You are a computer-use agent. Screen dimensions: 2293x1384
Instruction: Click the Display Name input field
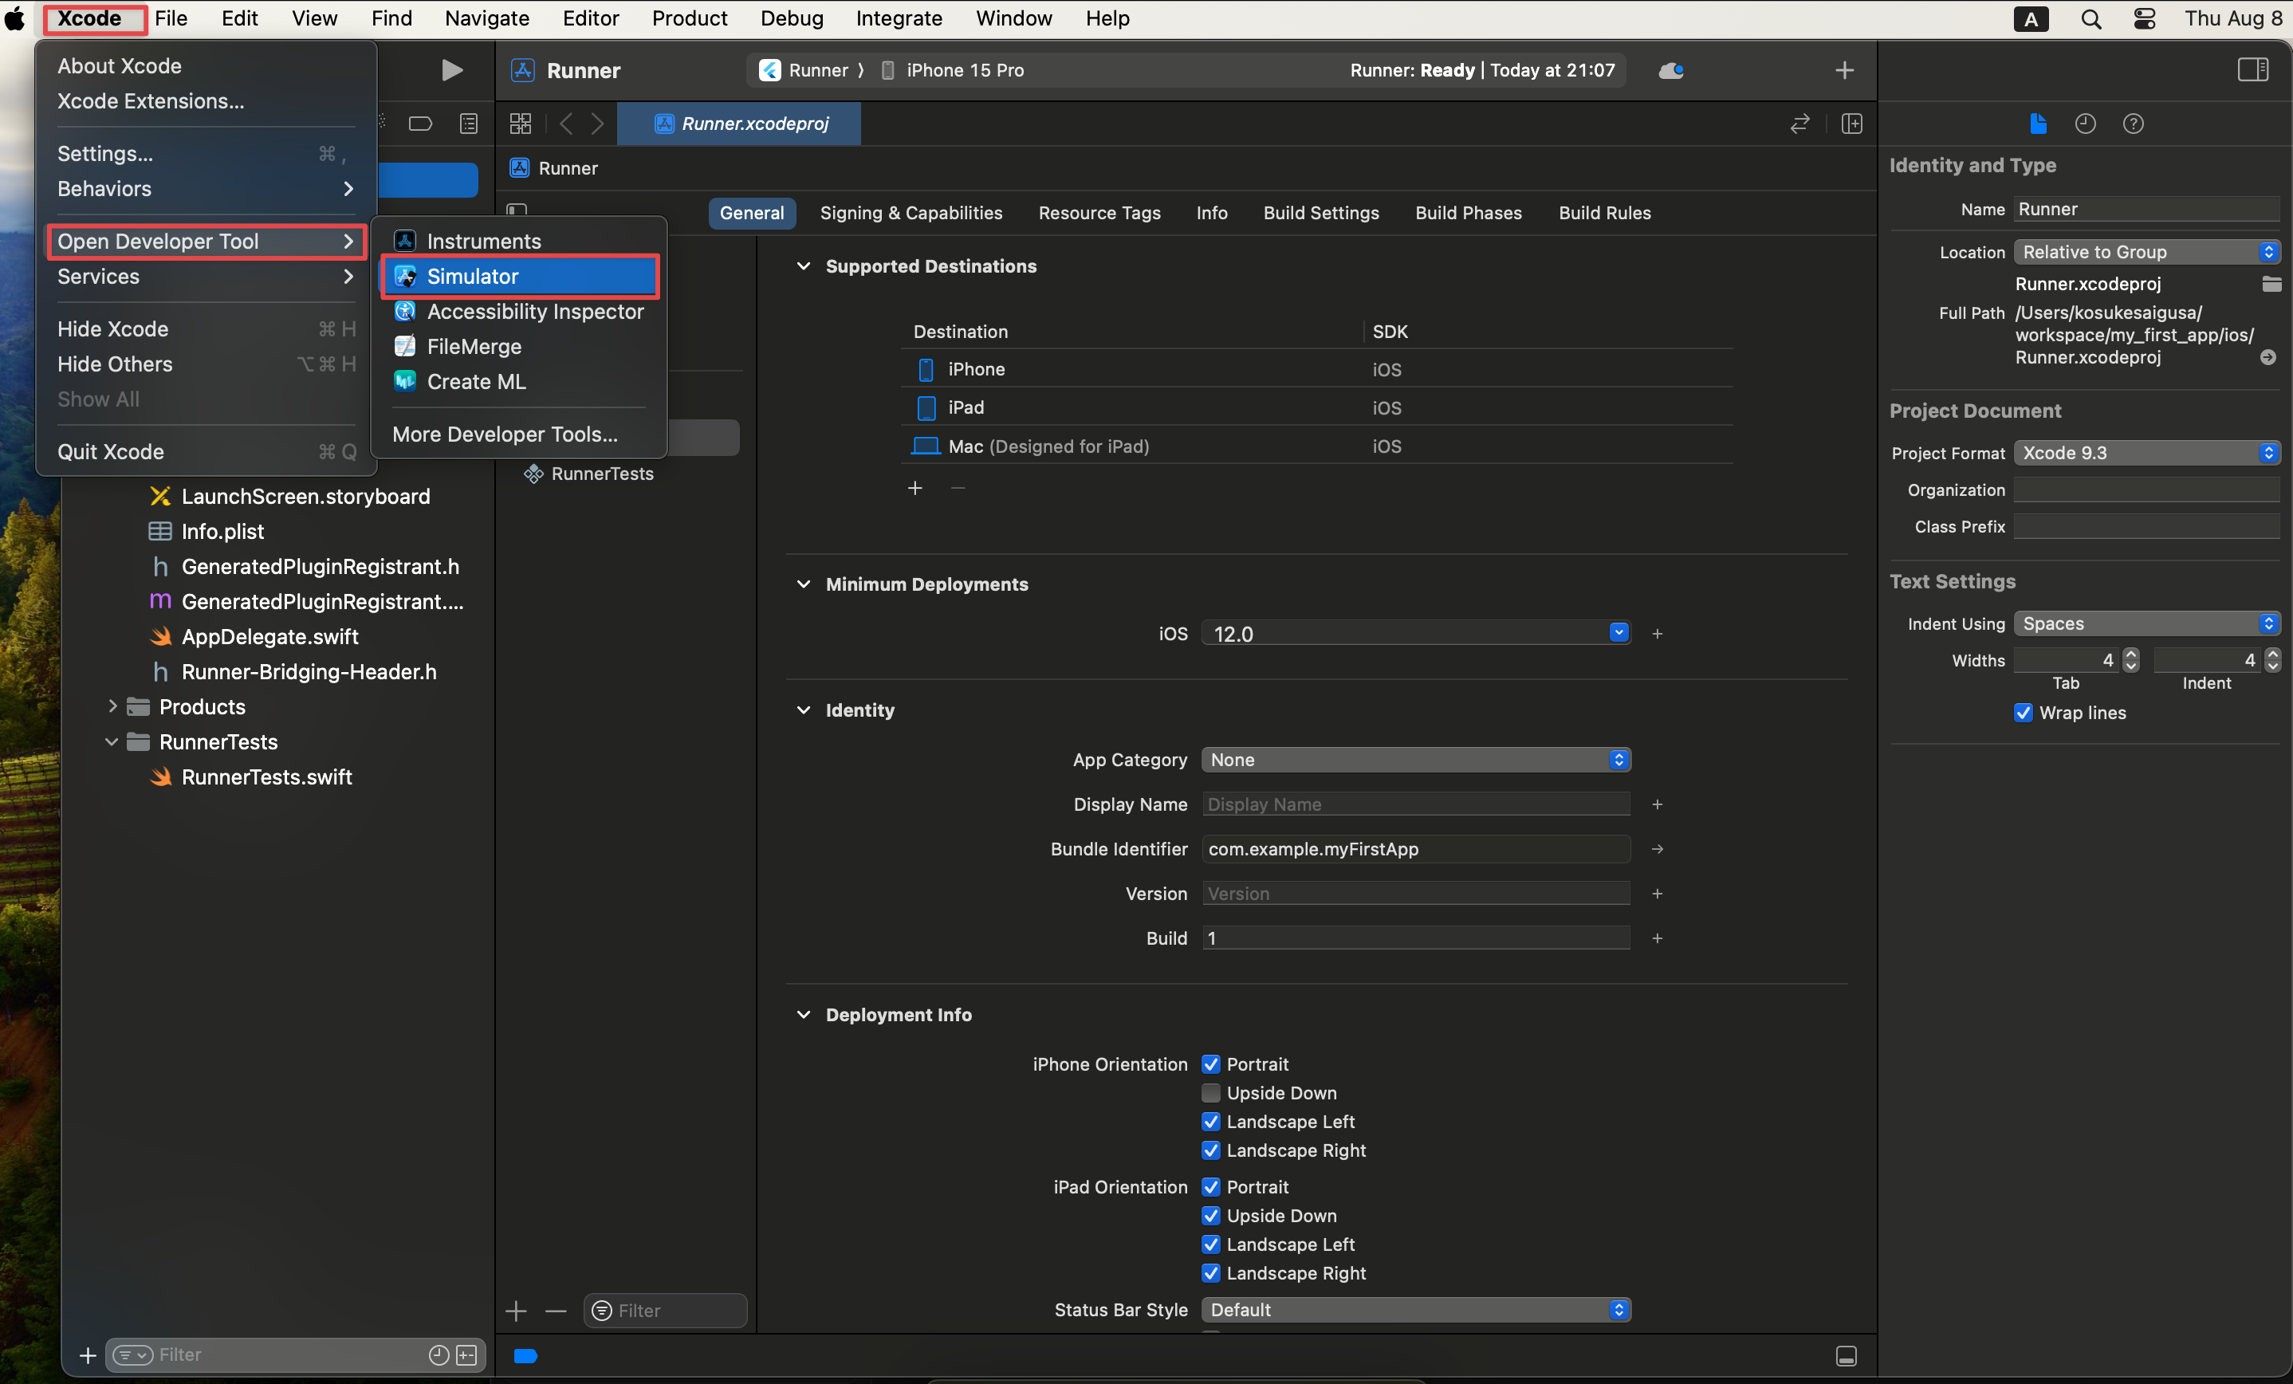pyautogui.click(x=1415, y=804)
